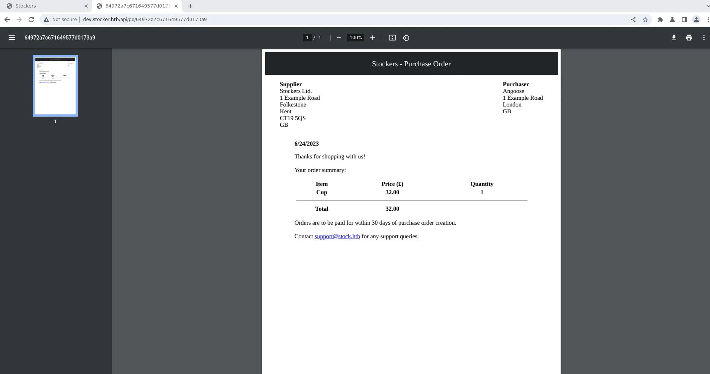The height and width of the screenshot is (374, 710).
Task: Select page 1 thumbnail in sidebar
Action: [55, 86]
